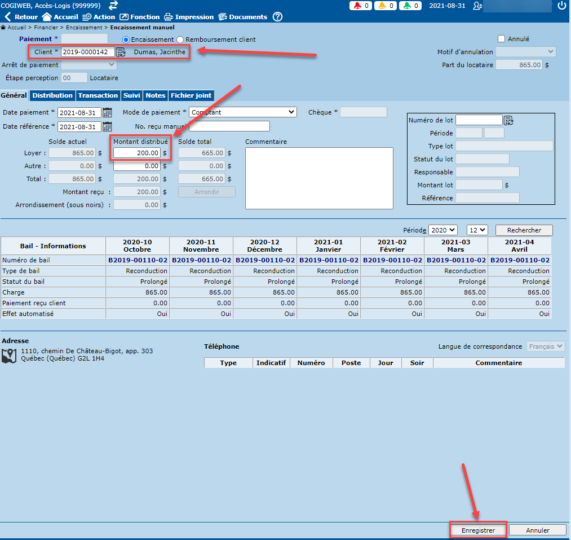Image resolution: width=571 pixels, height=540 pixels.
Task: Click inside the Commentaire text area
Action: (319, 178)
